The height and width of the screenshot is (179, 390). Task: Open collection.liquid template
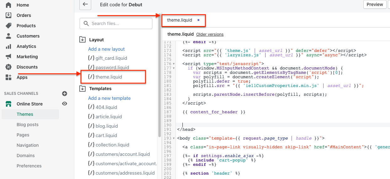pyautogui.click(x=112, y=145)
